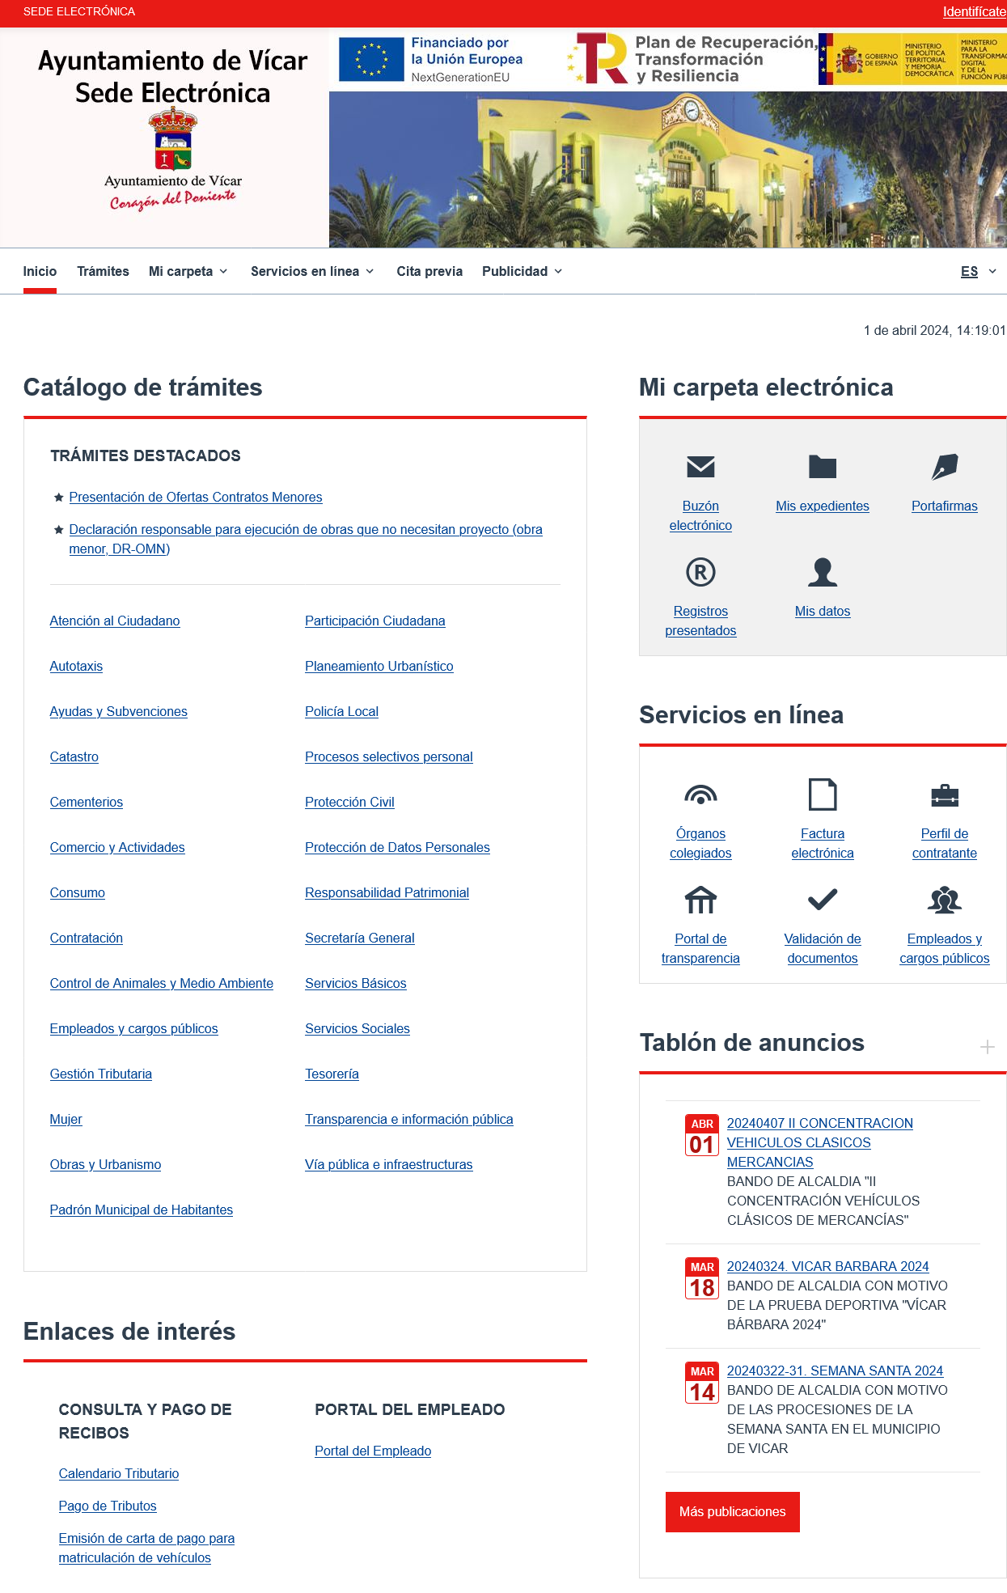Image resolution: width=1007 pixels, height=1593 pixels.
Task: Open Vía pública e infraestructuras link
Action: (388, 1164)
